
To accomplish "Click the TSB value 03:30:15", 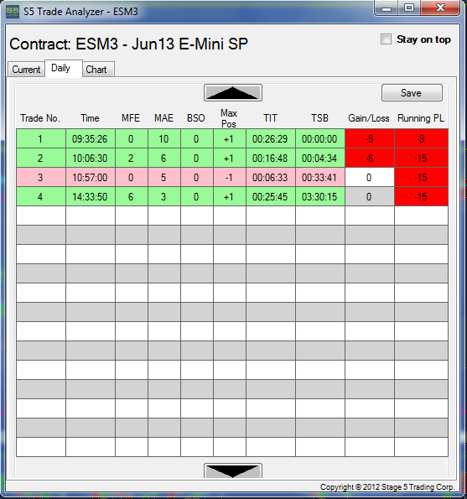I will pos(319,197).
